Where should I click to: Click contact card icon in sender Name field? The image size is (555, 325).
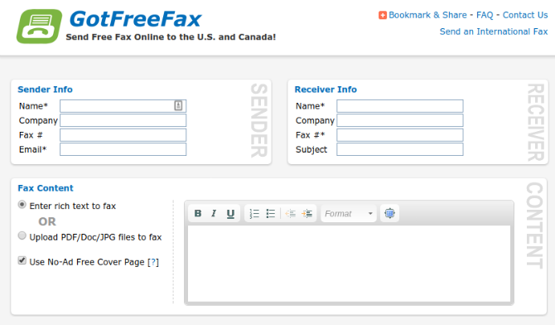tap(178, 105)
